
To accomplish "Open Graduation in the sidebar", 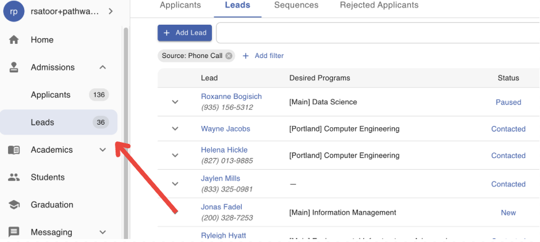I will tap(59, 205).
